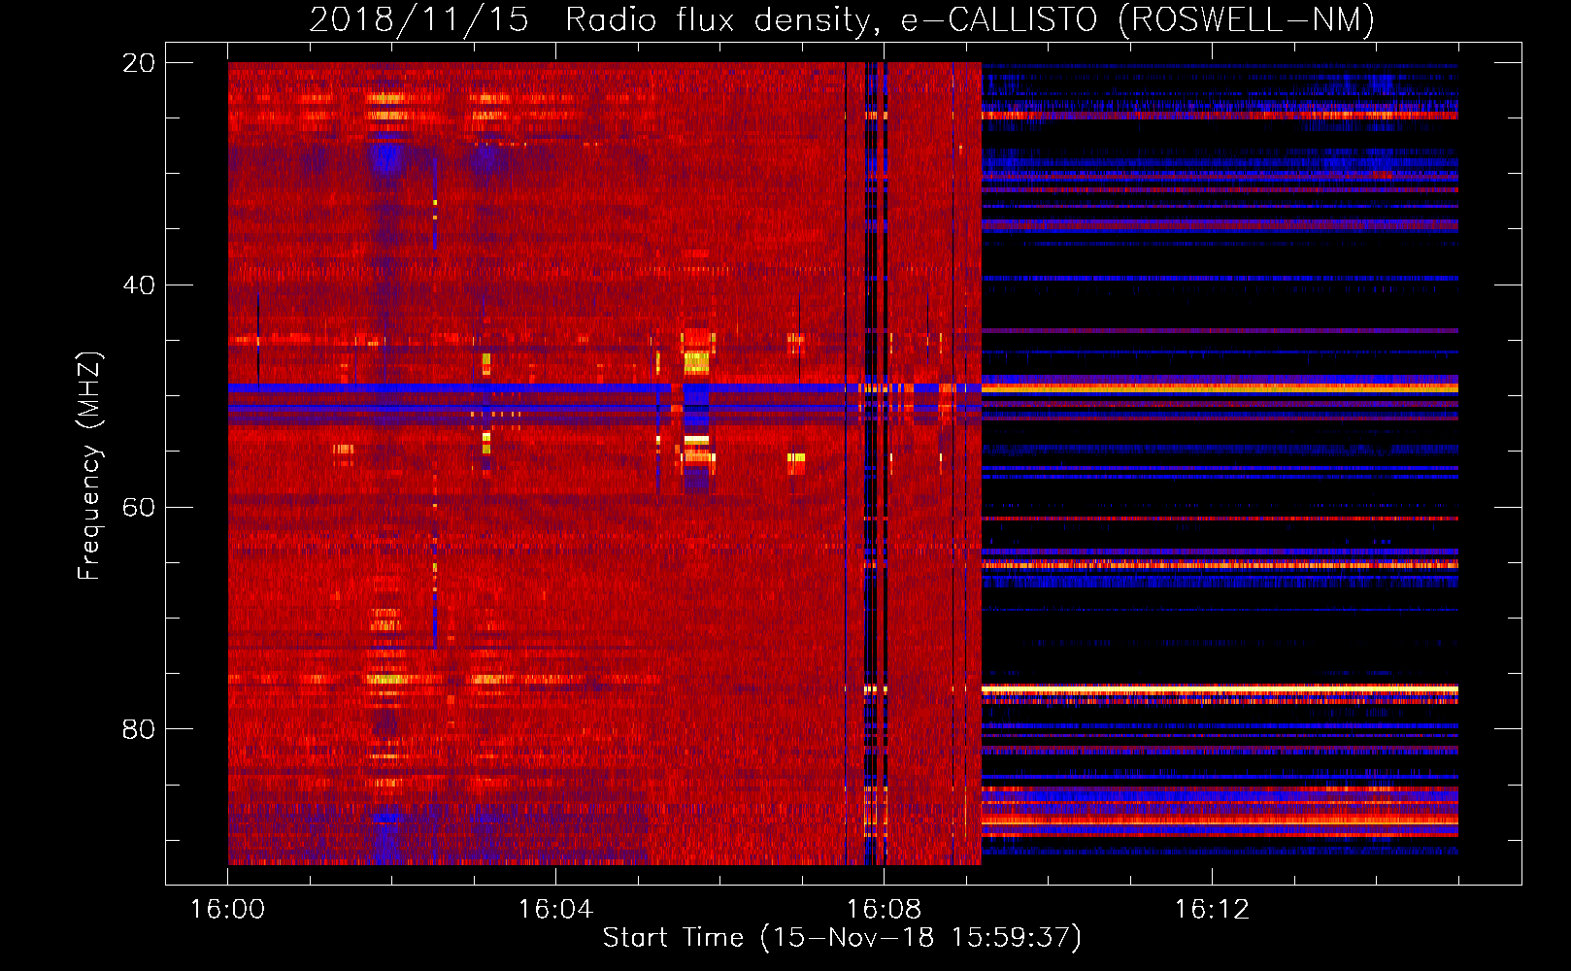1571x971 pixels.
Task: Click the '40' frequency axis label
Action: [x=138, y=285]
